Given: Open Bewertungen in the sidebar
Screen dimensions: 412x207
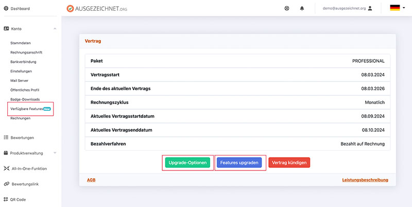Looking at the screenshot, I should tap(22, 137).
